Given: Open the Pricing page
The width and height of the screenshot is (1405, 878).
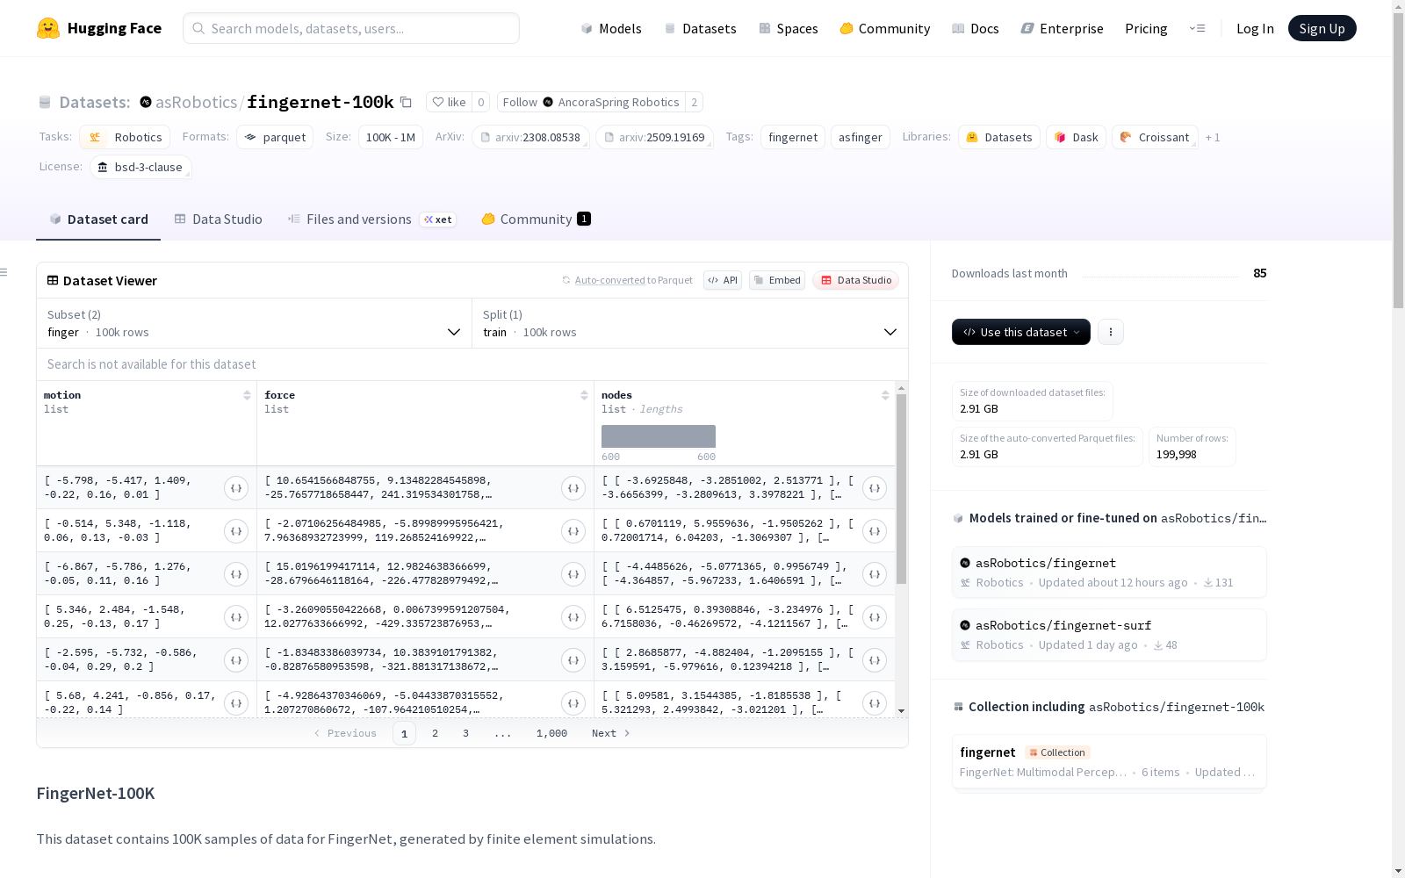Looking at the screenshot, I should (x=1146, y=28).
